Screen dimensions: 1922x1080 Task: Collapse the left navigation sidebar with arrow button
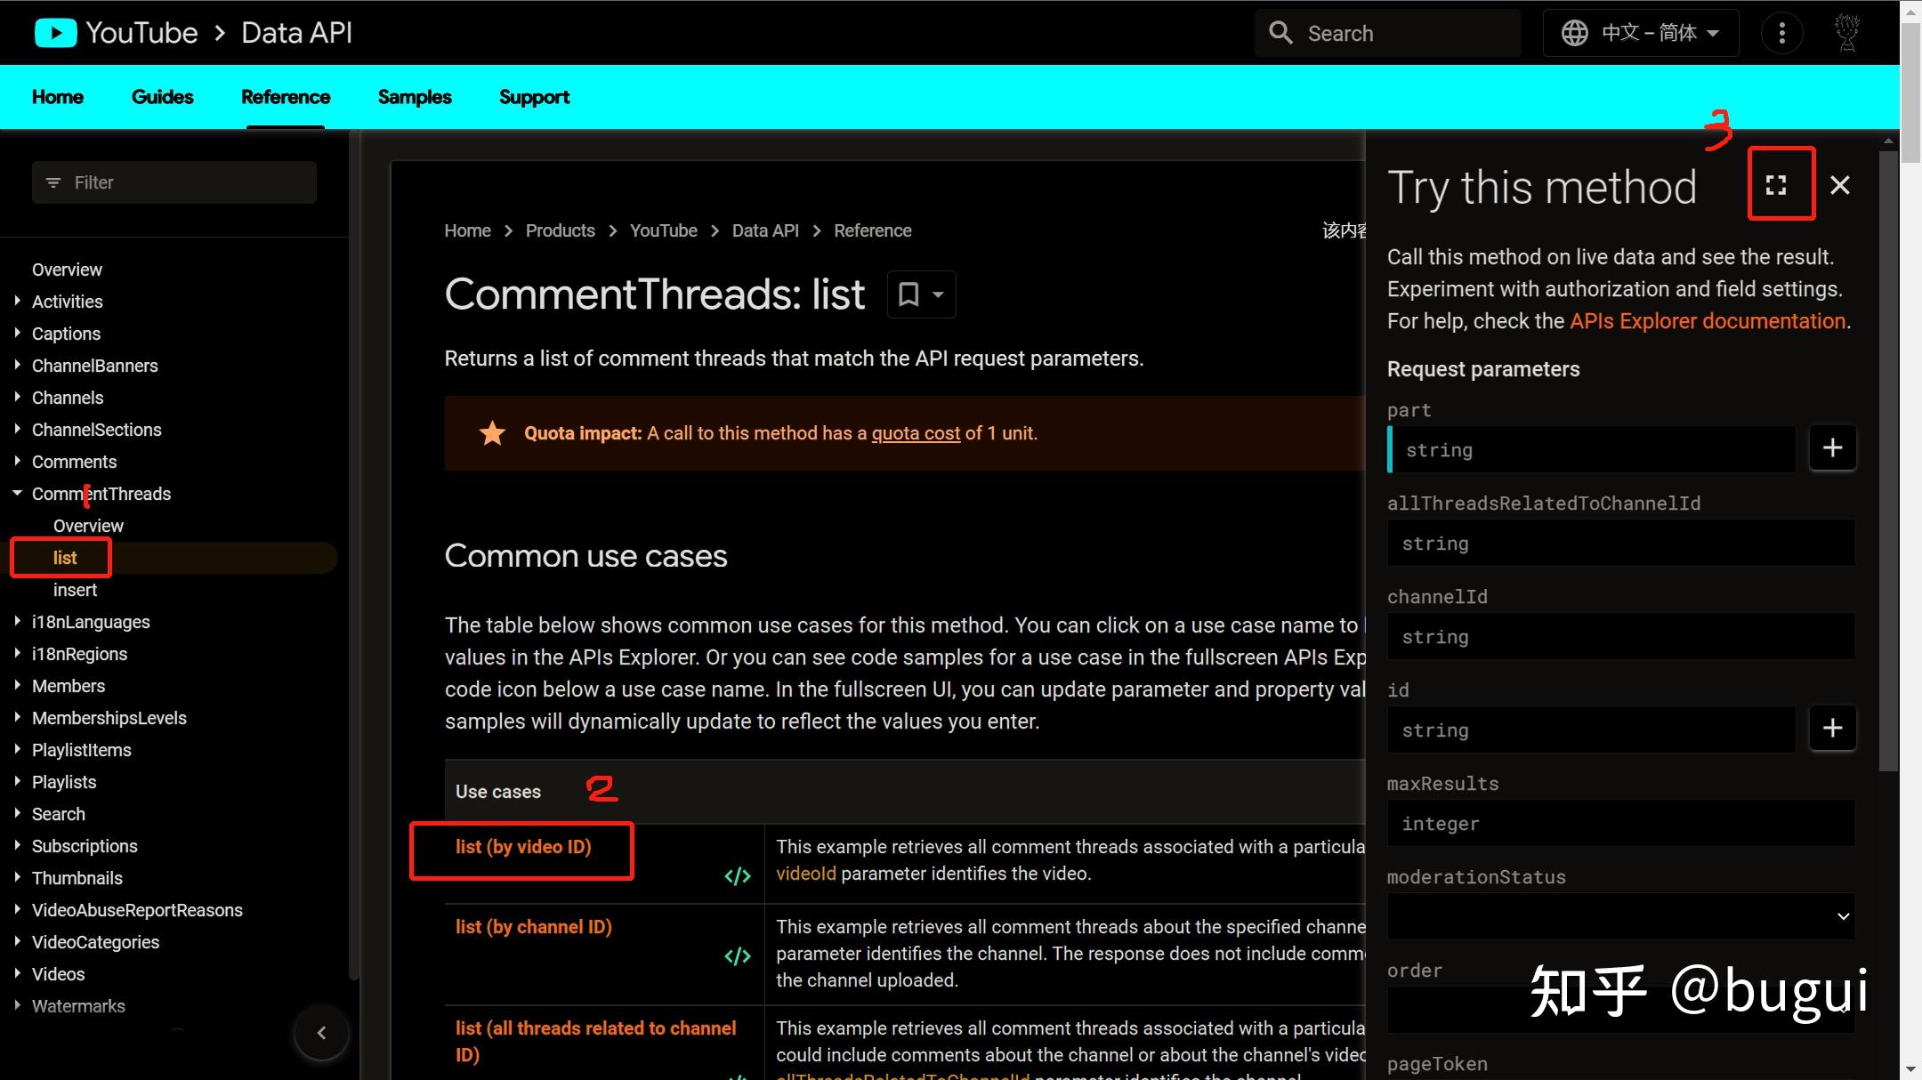[321, 1033]
